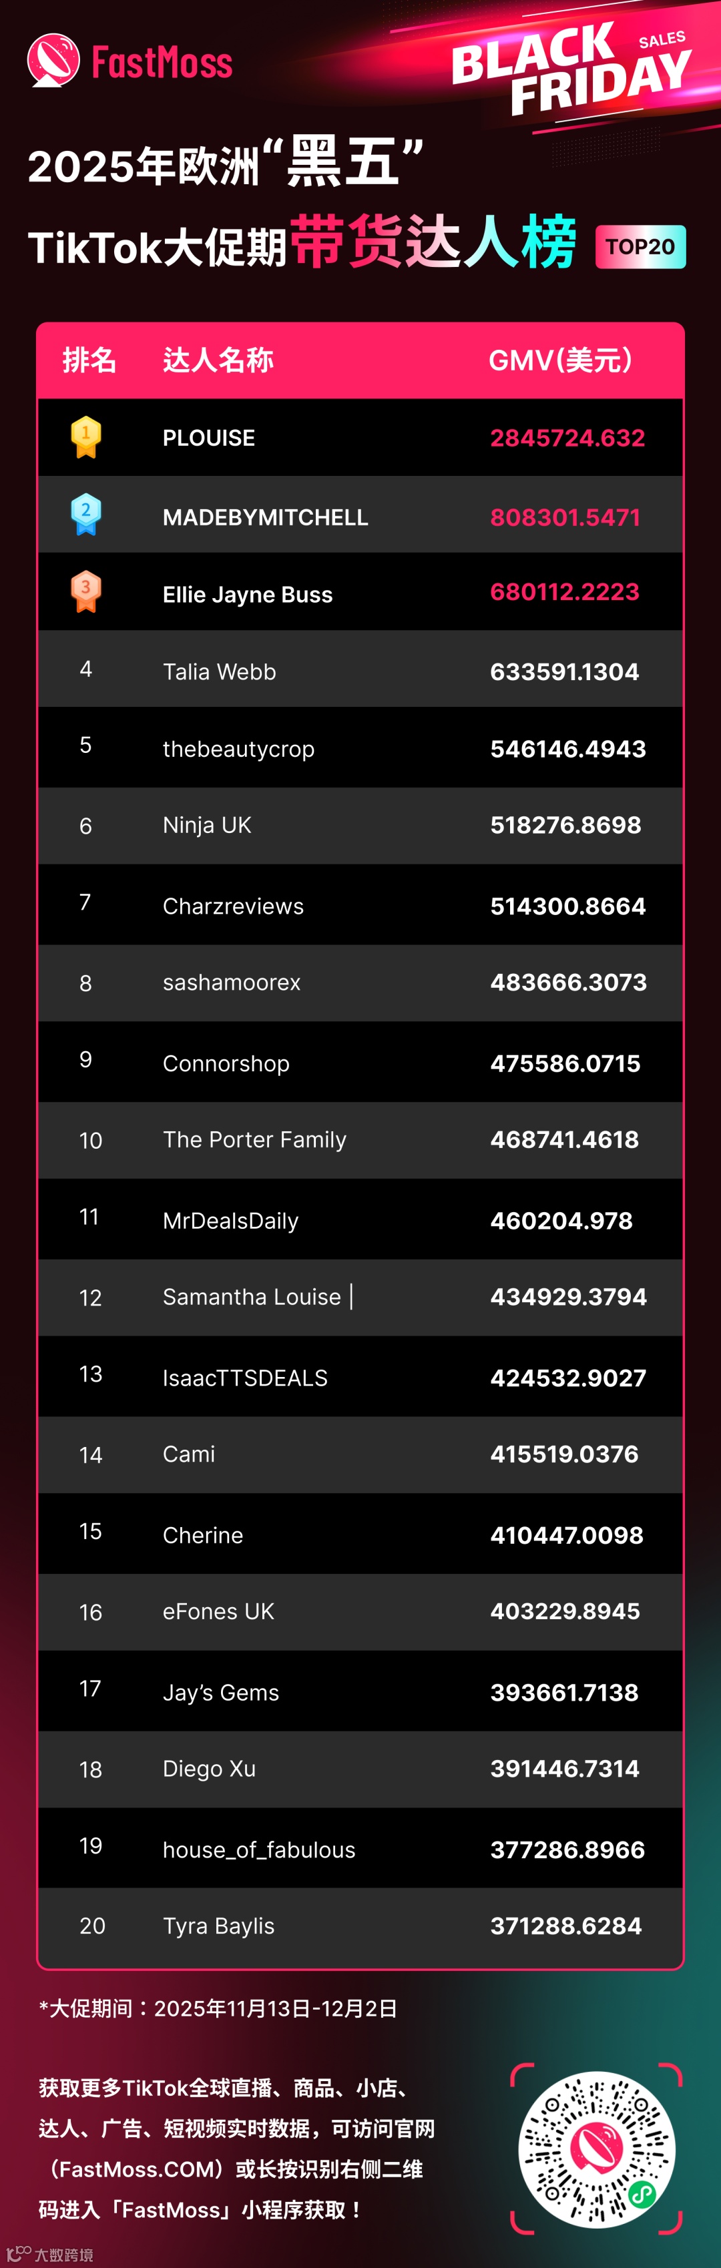Click the FastMoss brand name text

tap(162, 63)
